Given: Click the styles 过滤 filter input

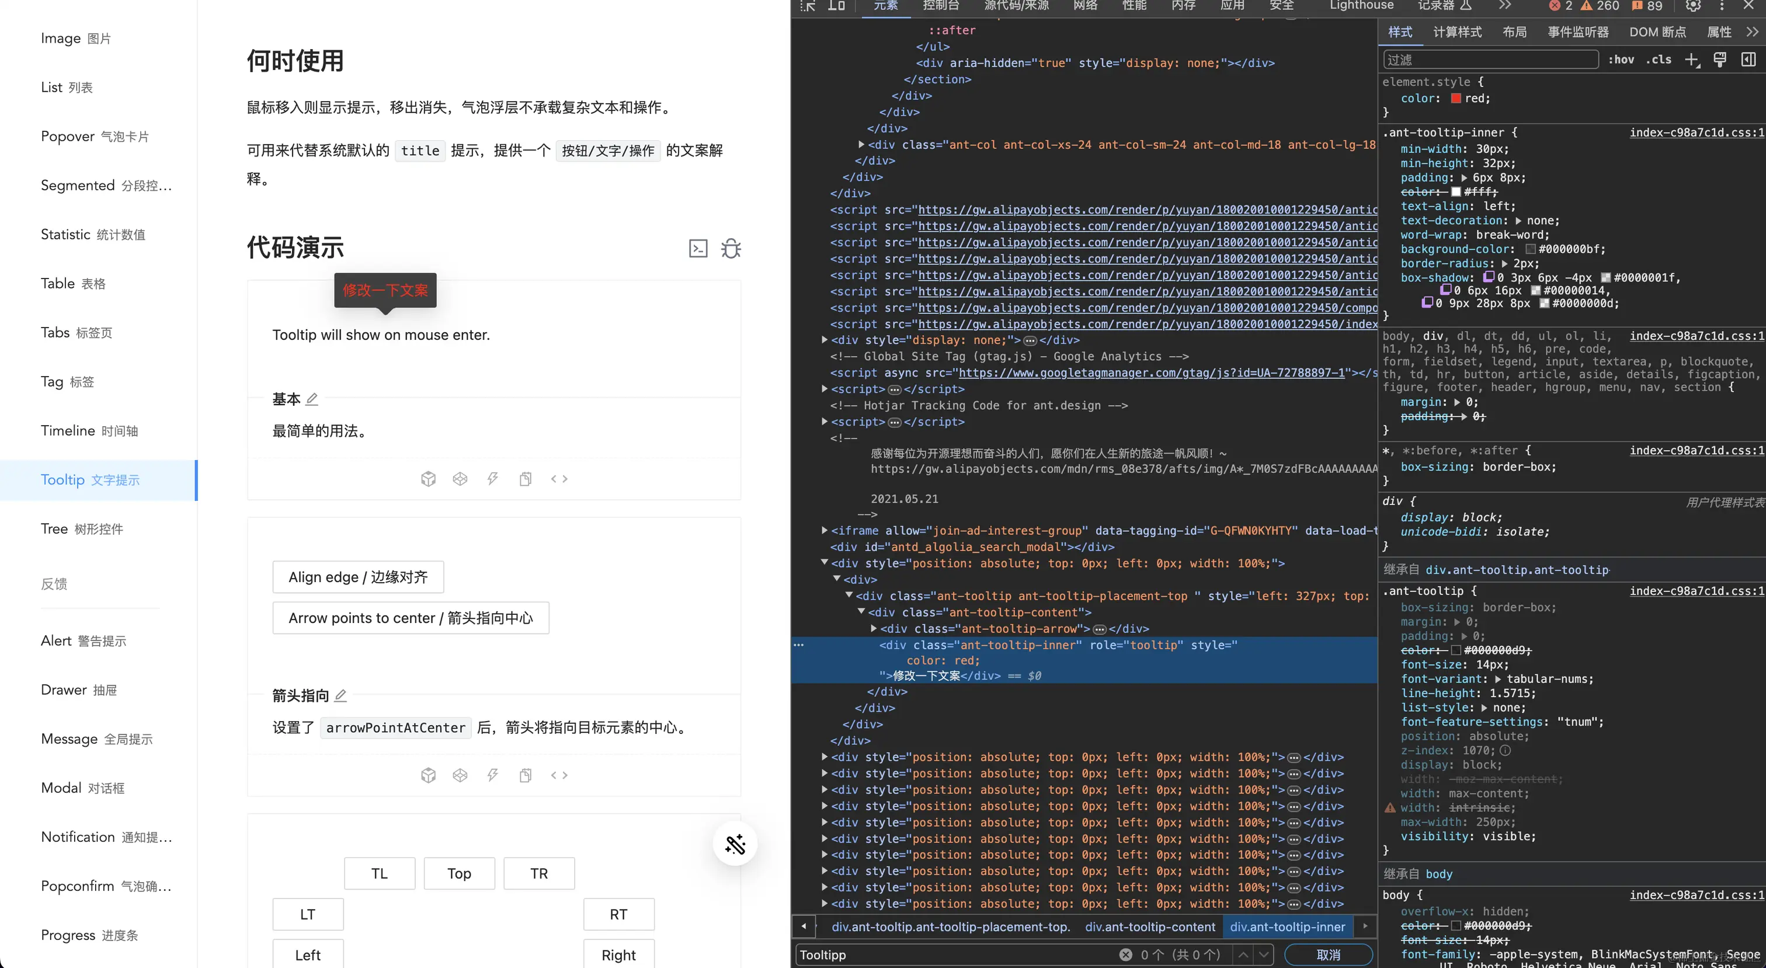Looking at the screenshot, I should coord(1490,60).
